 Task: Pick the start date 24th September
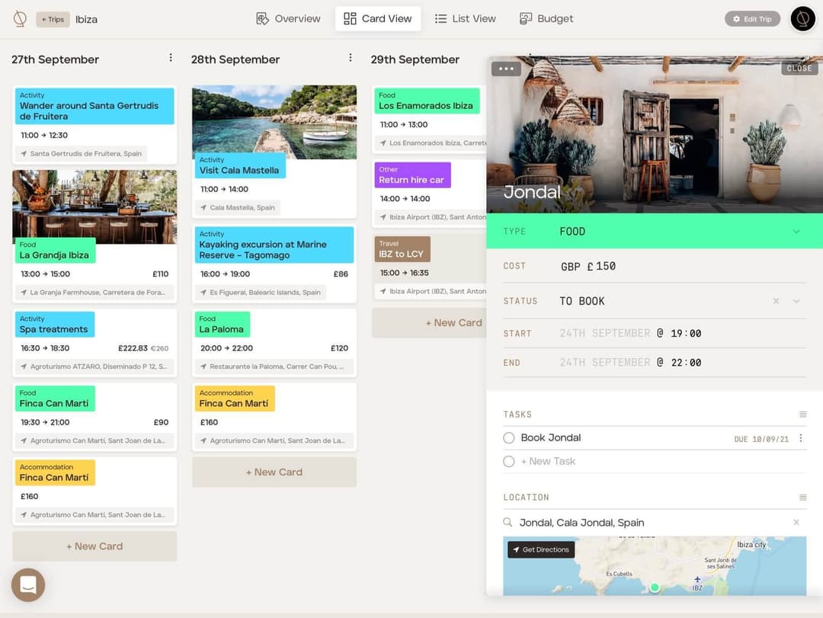(604, 334)
